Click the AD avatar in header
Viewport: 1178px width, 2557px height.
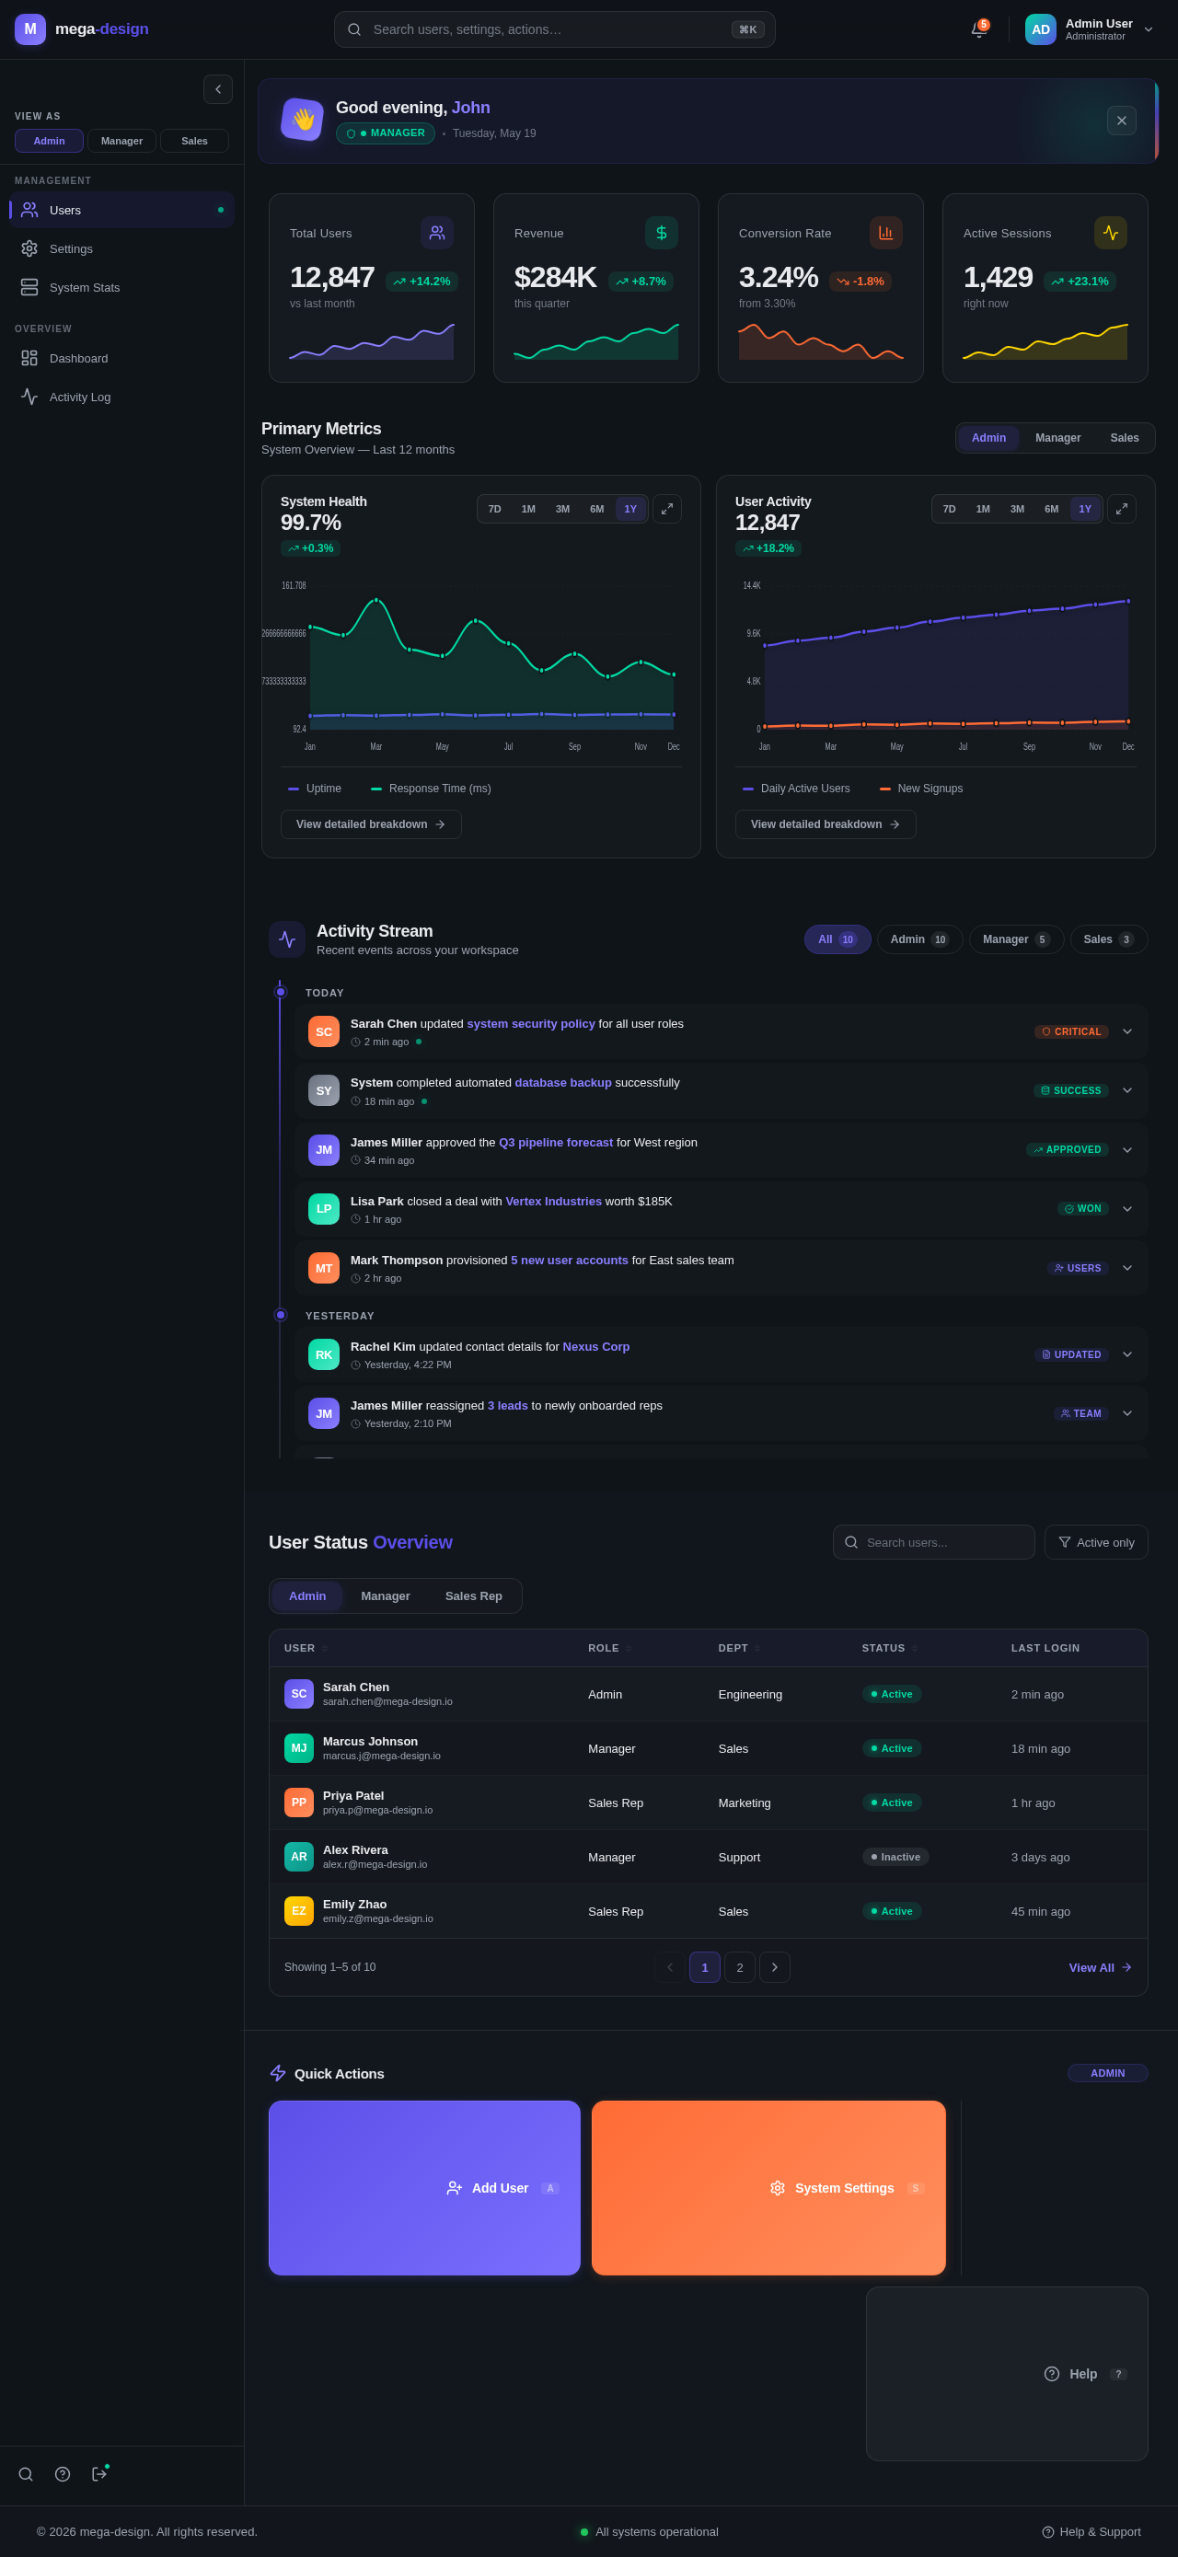tap(1040, 29)
